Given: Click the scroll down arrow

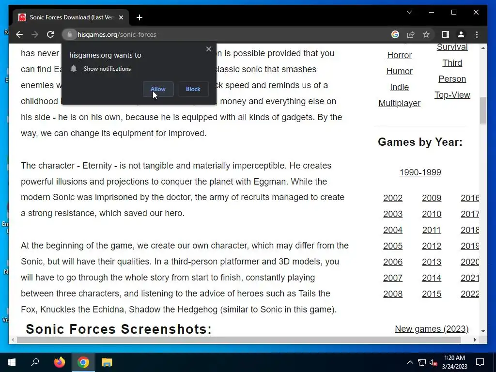Looking at the screenshot, I should pyautogui.click(x=483, y=331).
